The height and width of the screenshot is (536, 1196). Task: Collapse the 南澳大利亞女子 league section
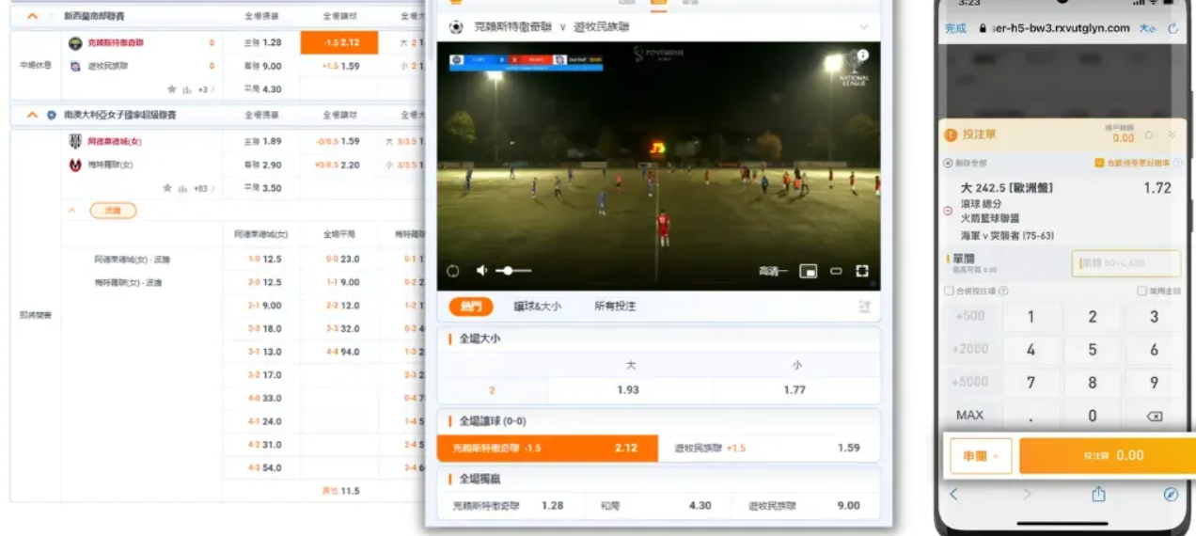tap(32, 115)
